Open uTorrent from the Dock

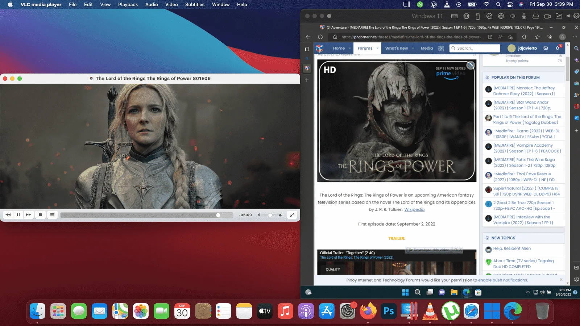[x=451, y=311]
